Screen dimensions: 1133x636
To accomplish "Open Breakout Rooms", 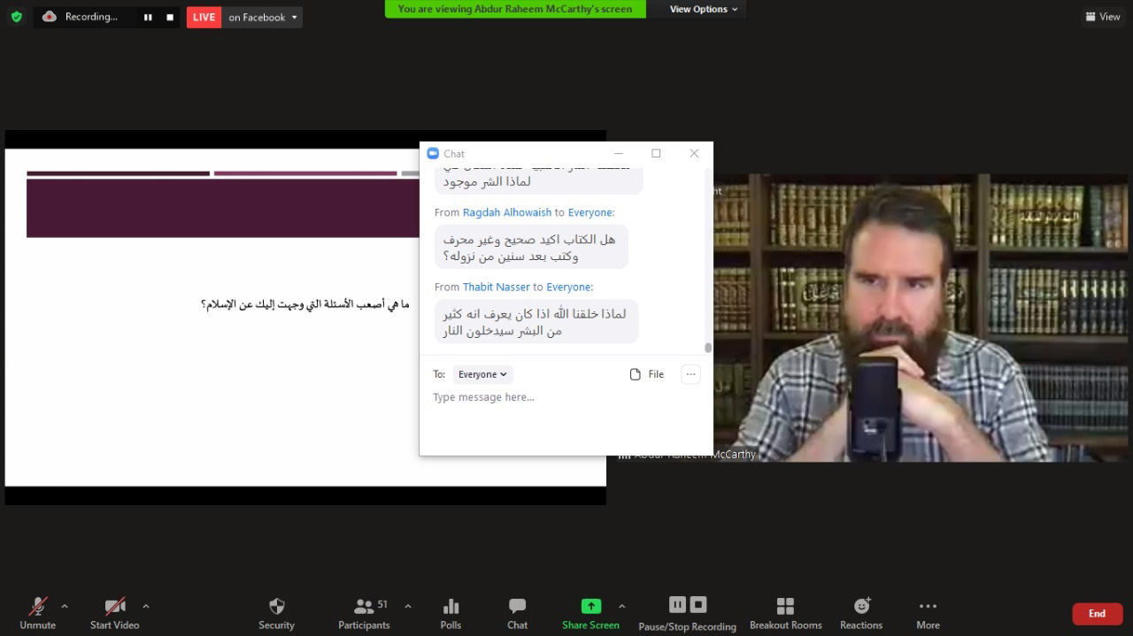I will pyautogui.click(x=785, y=613).
